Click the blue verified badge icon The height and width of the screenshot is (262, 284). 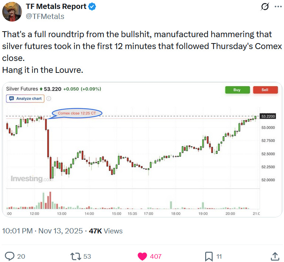pos(92,7)
